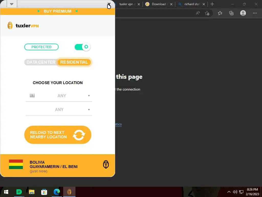
Task: Open Microsoft Store from taskbar
Action: pos(44,192)
